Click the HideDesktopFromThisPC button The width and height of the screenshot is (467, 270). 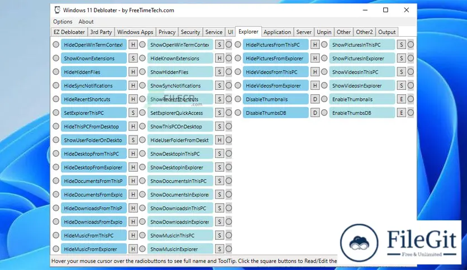click(x=94, y=154)
